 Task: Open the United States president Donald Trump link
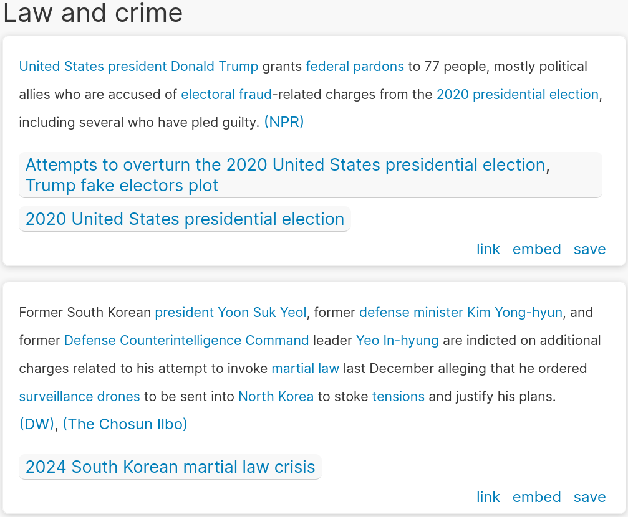tap(138, 66)
